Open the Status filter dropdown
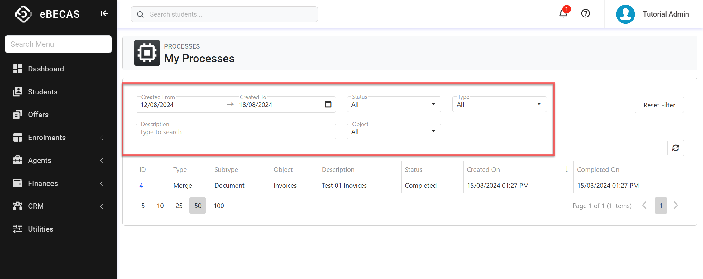Viewport: 703px width, 279px height. 394,104
